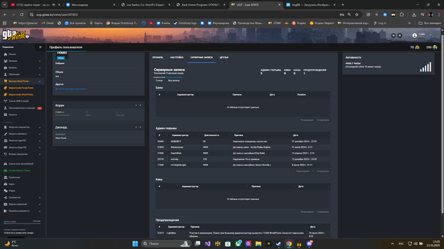Collapse the Форум panel with its chevron
The image size is (444, 249).
pos(136,105)
